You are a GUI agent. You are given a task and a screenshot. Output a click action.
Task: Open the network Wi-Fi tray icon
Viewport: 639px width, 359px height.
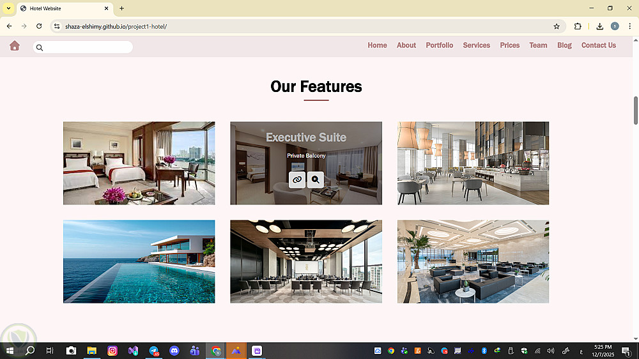(x=538, y=351)
